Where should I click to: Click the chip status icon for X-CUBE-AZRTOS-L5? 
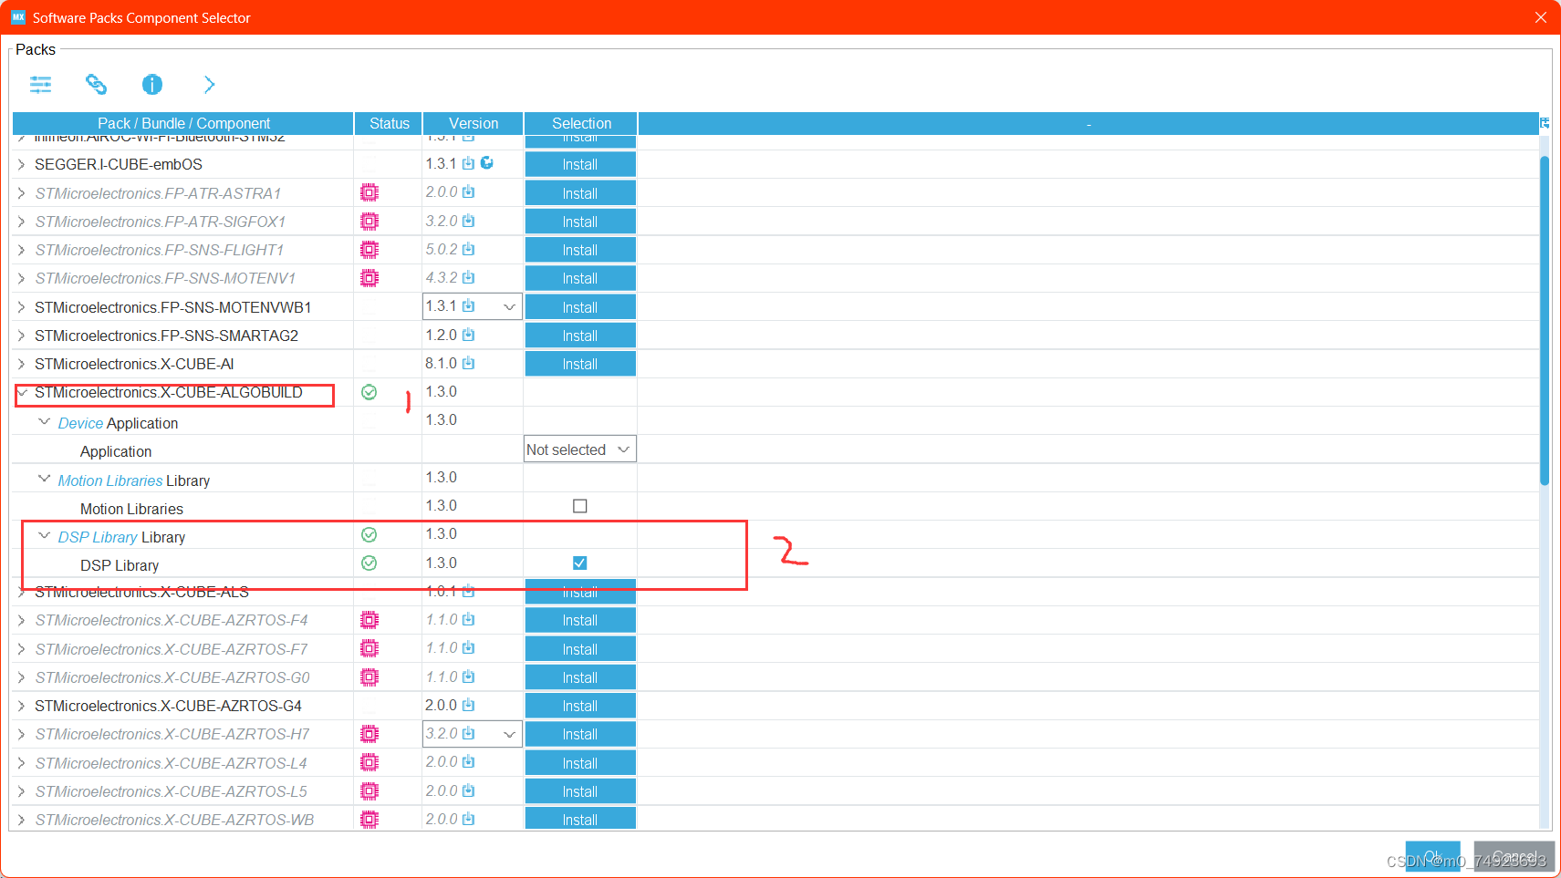click(x=369, y=790)
